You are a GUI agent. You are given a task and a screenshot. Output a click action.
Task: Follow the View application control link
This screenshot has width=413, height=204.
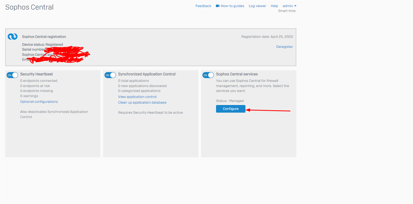pos(137,97)
